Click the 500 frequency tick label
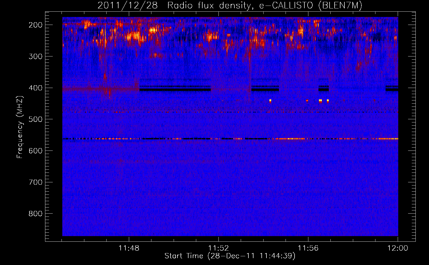 click(36, 119)
